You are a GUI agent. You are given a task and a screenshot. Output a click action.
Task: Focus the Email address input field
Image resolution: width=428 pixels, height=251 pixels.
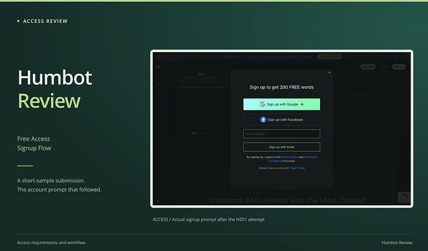[x=282, y=134]
